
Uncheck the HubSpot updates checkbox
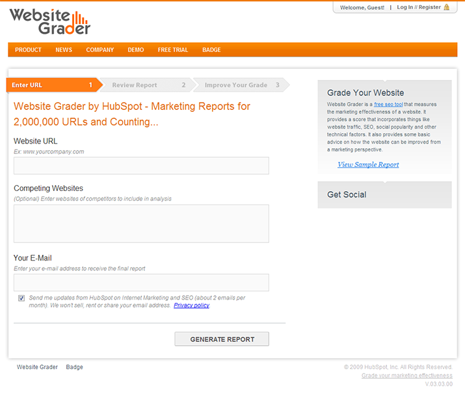click(21, 298)
